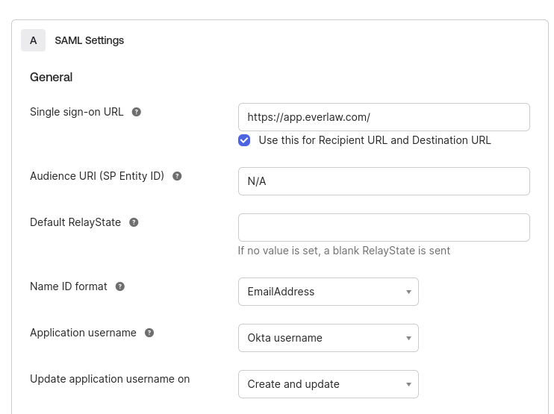554x414 pixels.
Task: Click the empty Default RelayState field
Action: pos(384,228)
